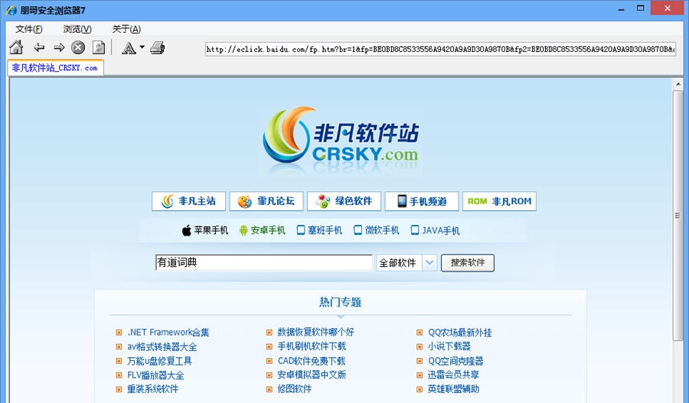Screen dimensions: 689x403
Task: Click the phone icon next to JAVA手机
Action: click(414, 230)
